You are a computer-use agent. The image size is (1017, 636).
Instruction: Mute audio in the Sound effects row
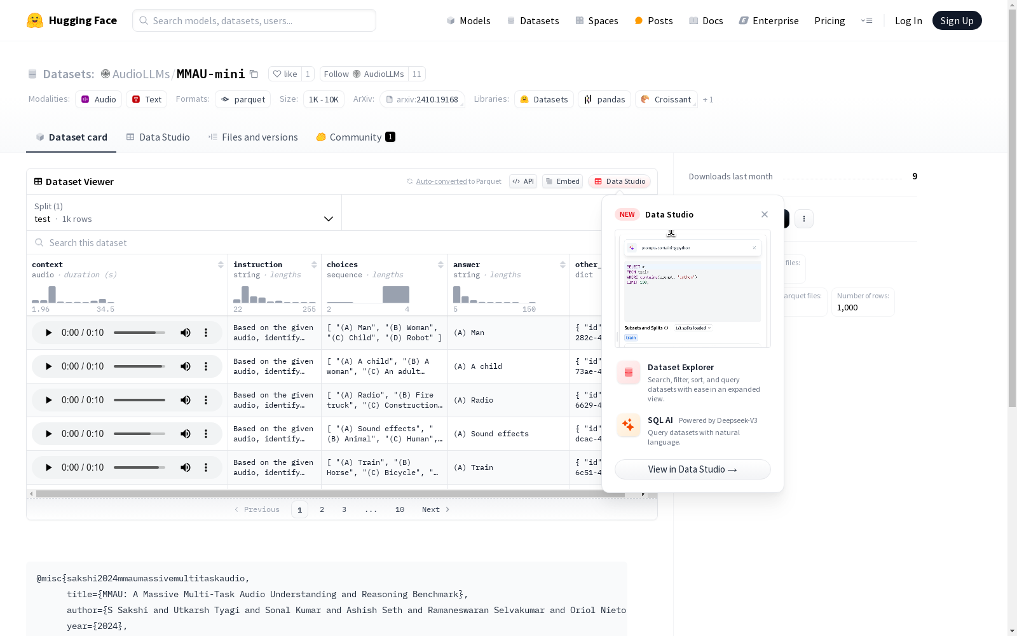click(x=186, y=434)
